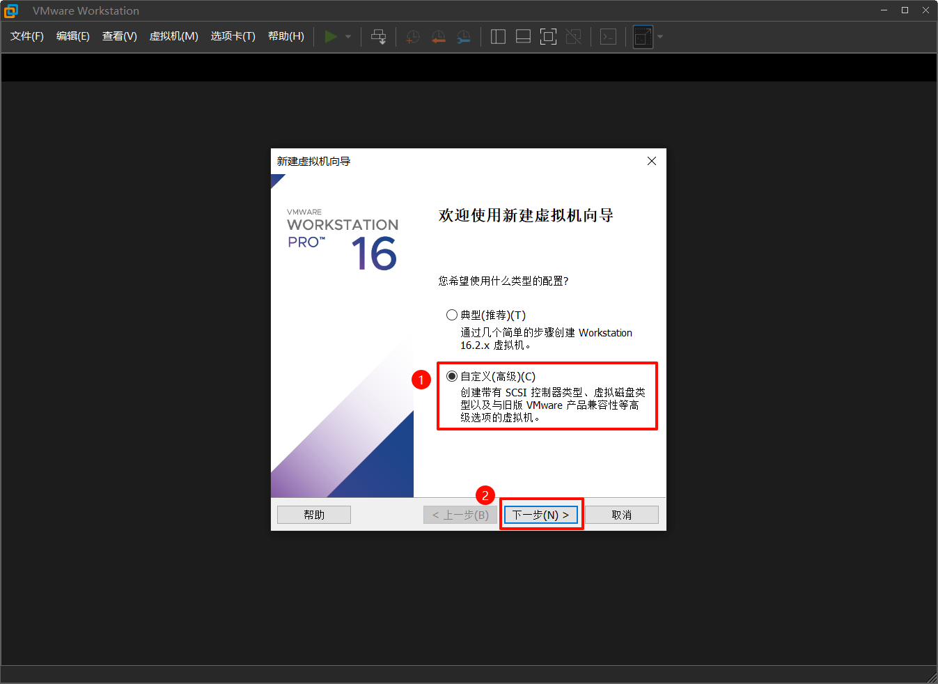Close the 新建虚拟机向导 dialog
Screen dimensions: 938x684
click(x=652, y=161)
